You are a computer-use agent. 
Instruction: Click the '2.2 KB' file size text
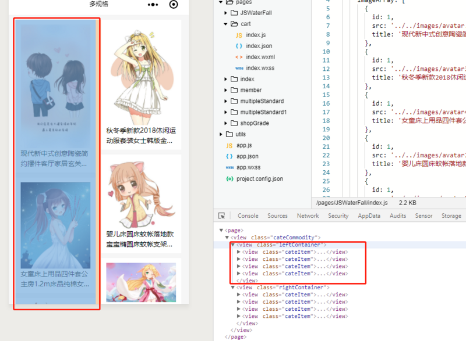click(x=407, y=203)
